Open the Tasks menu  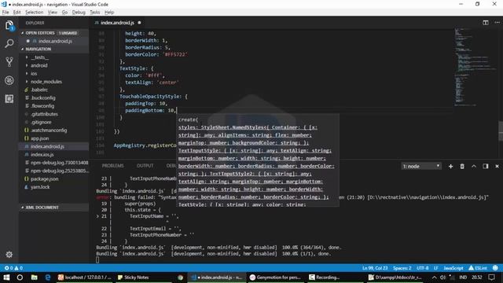tap(94, 13)
